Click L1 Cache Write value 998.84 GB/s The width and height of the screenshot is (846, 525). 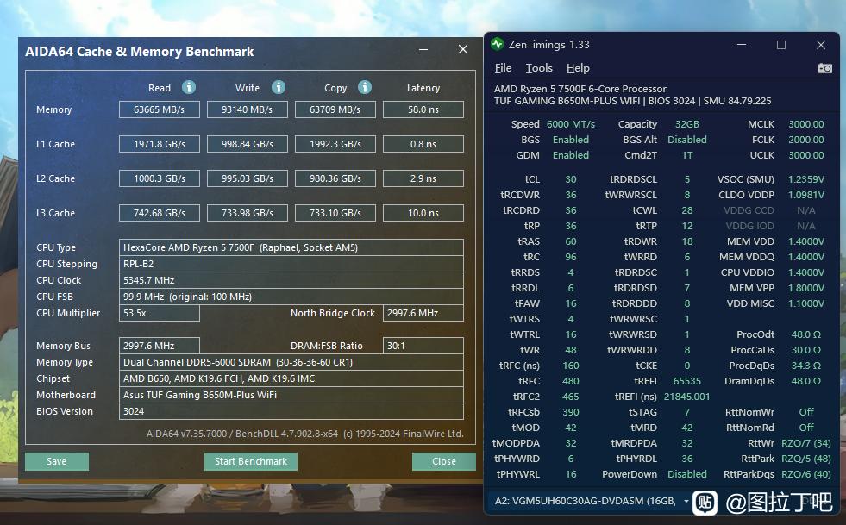coord(248,144)
